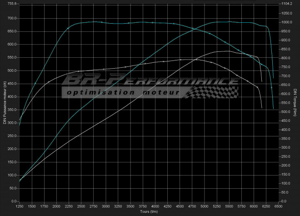Click the "Tours (t/m)" x-axis title

point(150,212)
